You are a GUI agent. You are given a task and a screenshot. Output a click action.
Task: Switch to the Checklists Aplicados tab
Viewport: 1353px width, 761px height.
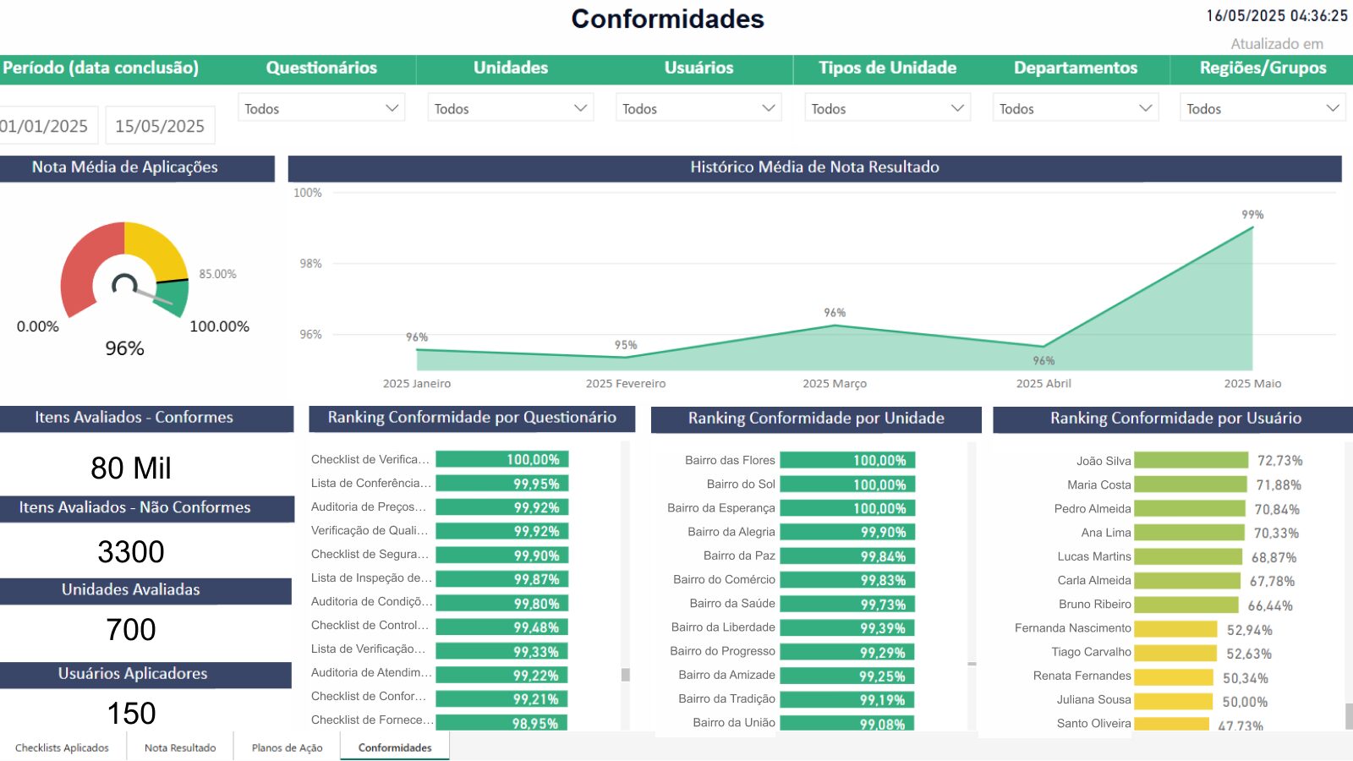click(61, 747)
